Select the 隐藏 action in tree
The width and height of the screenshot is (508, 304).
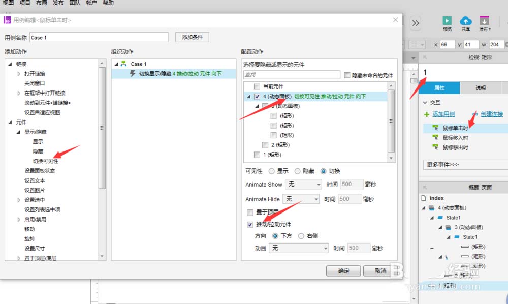38,151
